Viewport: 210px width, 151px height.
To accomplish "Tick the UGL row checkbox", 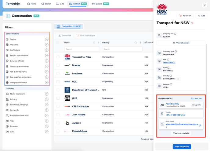I will click(58, 82).
